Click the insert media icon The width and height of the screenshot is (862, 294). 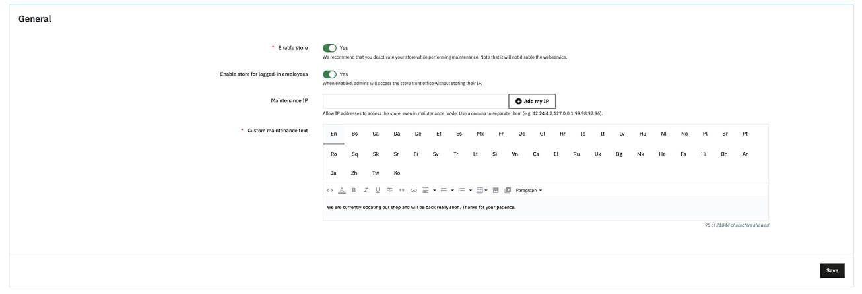(508, 191)
